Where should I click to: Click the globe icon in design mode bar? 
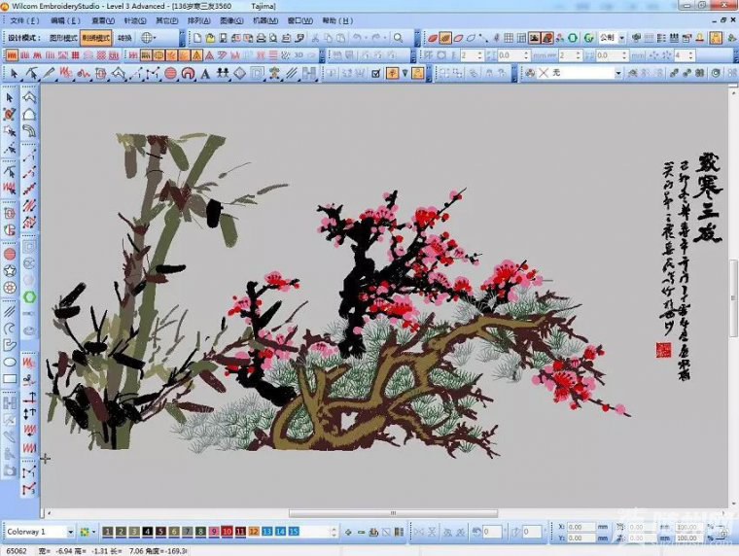tap(147, 38)
